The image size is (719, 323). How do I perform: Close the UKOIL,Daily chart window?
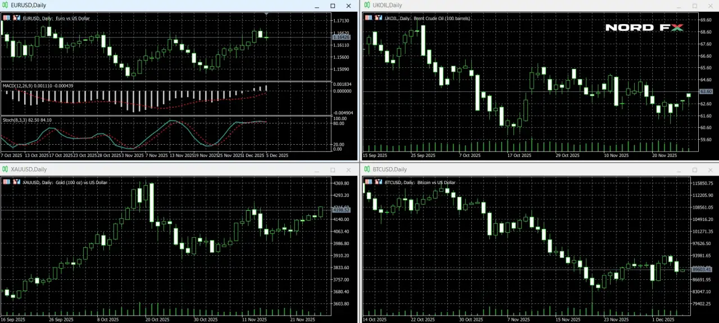710,6
